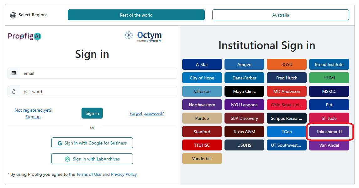Open the Sign up link
The width and height of the screenshot is (359, 188).
(33, 117)
